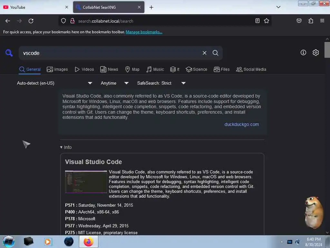The width and height of the screenshot is (330, 248).
Task: Follow the duckduckgo.com answer link
Action: coord(241,124)
